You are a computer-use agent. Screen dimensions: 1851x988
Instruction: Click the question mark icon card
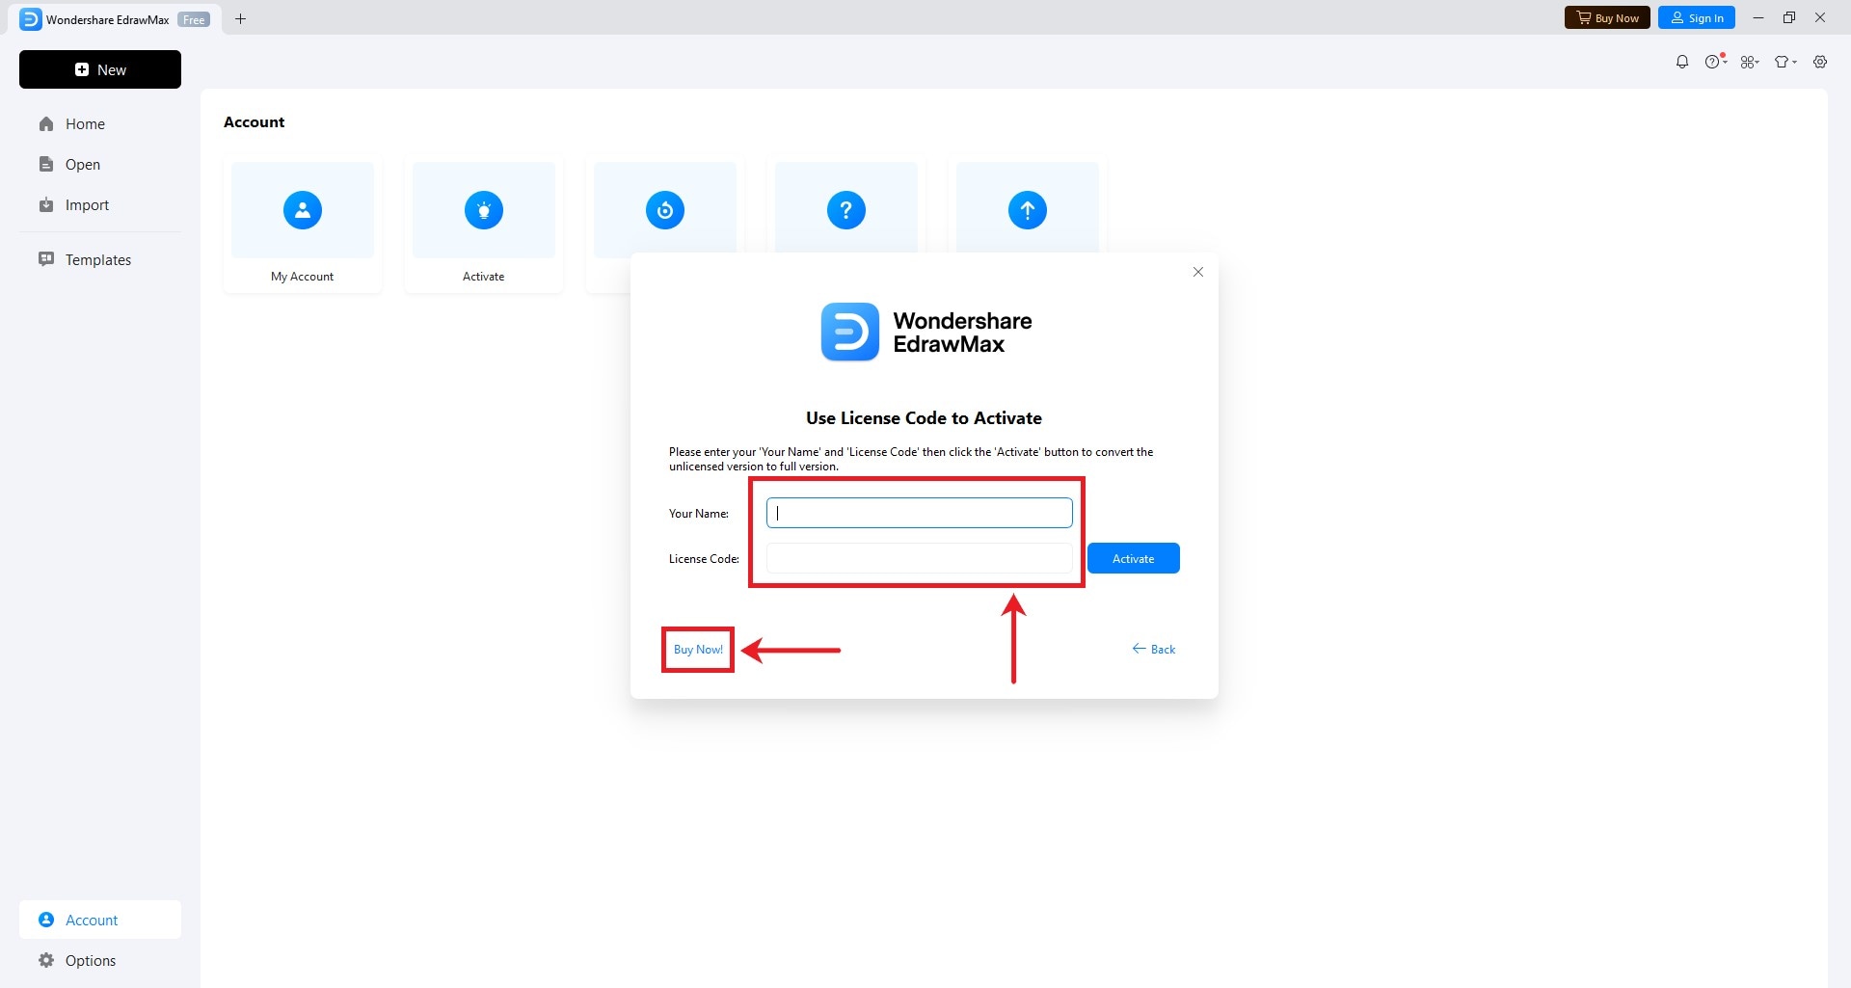[846, 210]
